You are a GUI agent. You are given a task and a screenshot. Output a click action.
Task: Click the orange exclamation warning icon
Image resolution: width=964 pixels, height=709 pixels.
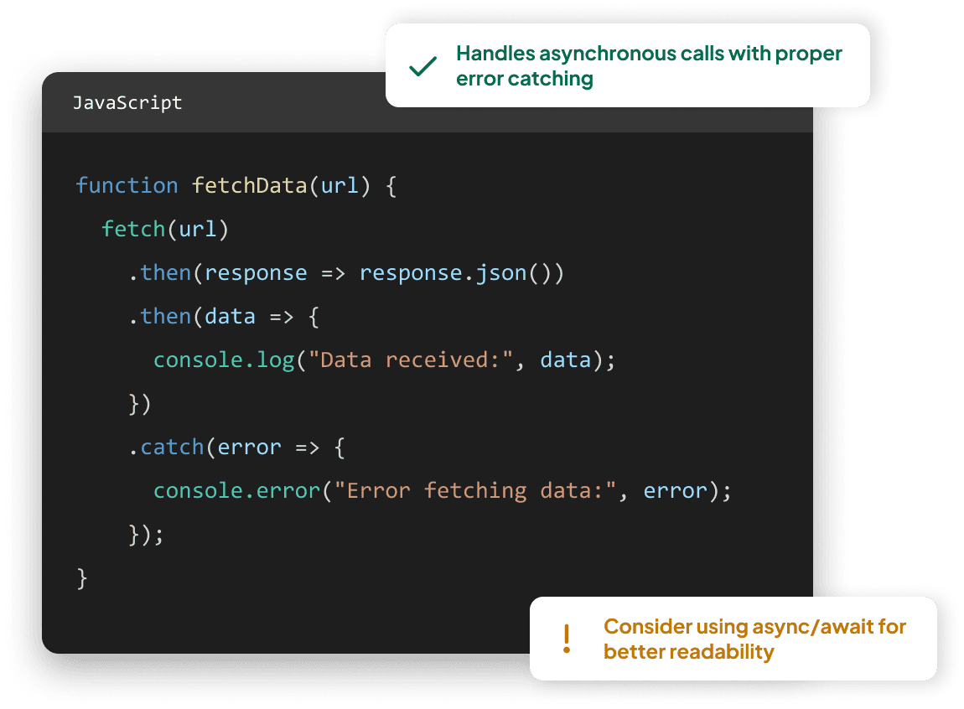(567, 639)
